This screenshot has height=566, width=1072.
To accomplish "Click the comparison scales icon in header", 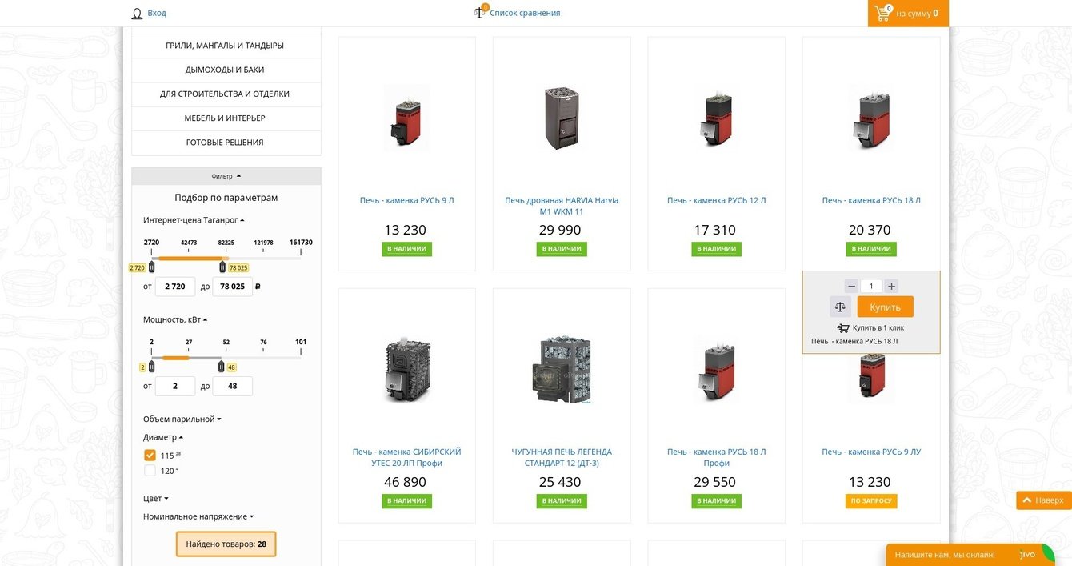I will pos(480,12).
